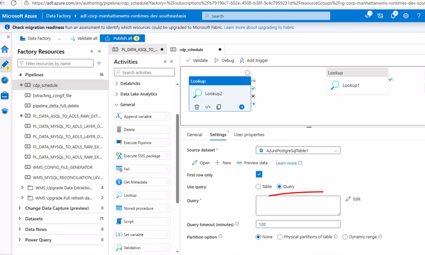Expand the Databricks activities group

116,83
